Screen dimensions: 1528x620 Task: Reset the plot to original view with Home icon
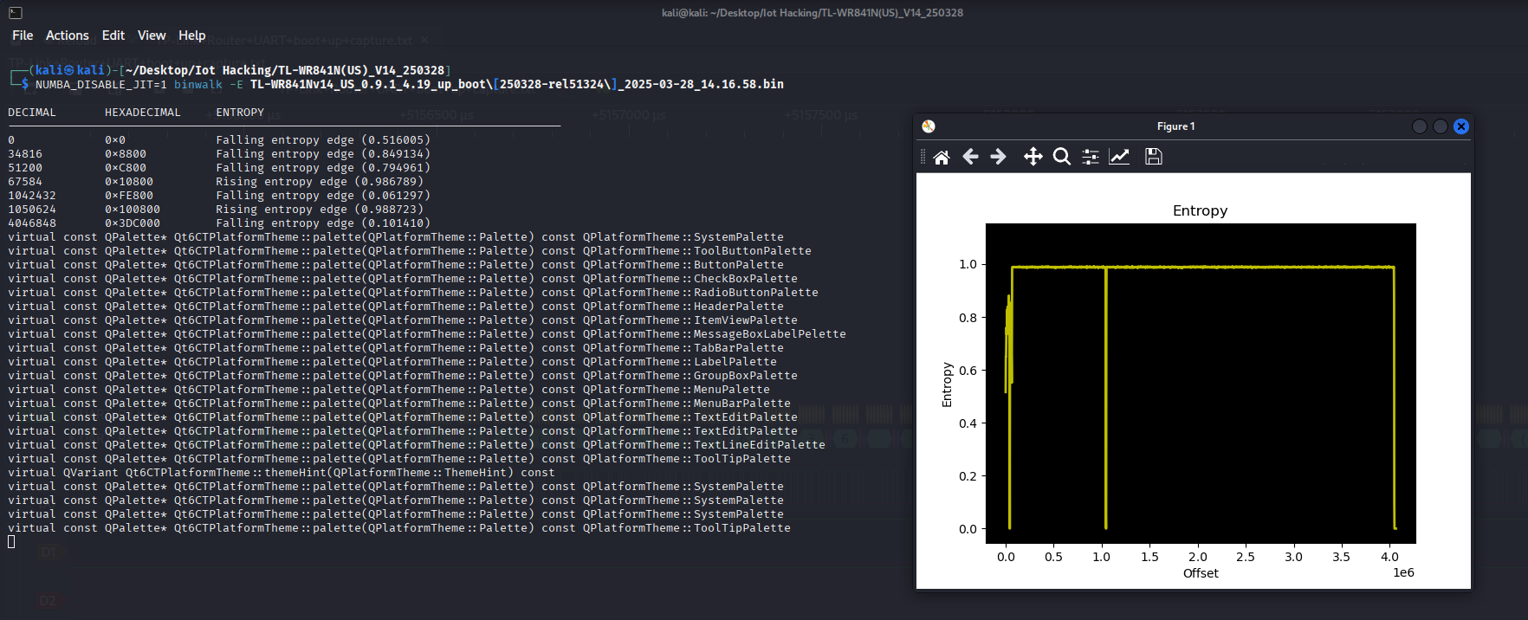coord(942,157)
